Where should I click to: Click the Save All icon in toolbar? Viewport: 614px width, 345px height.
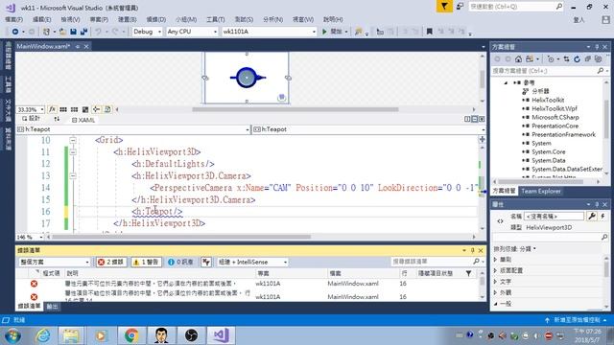(83, 32)
